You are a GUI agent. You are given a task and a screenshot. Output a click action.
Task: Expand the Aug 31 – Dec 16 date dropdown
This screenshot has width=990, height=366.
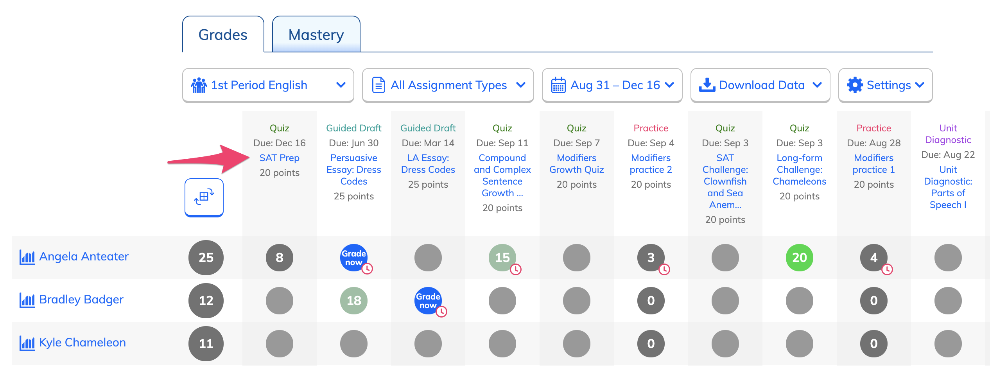[x=612, y=85]
